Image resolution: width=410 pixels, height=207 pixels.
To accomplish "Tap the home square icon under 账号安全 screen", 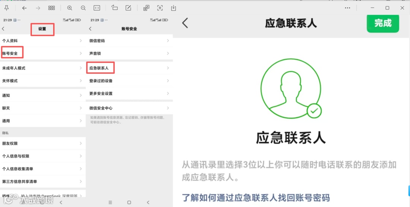I will 129,202.
